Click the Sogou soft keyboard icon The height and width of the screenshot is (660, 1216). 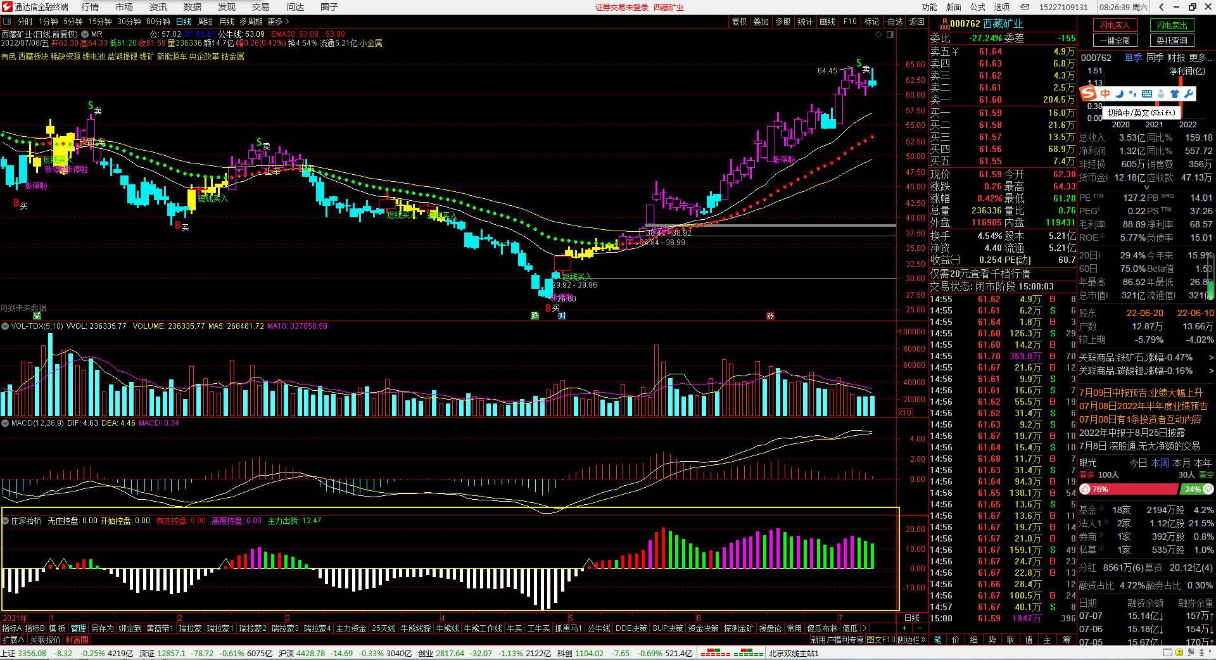tap(1147, 94)
